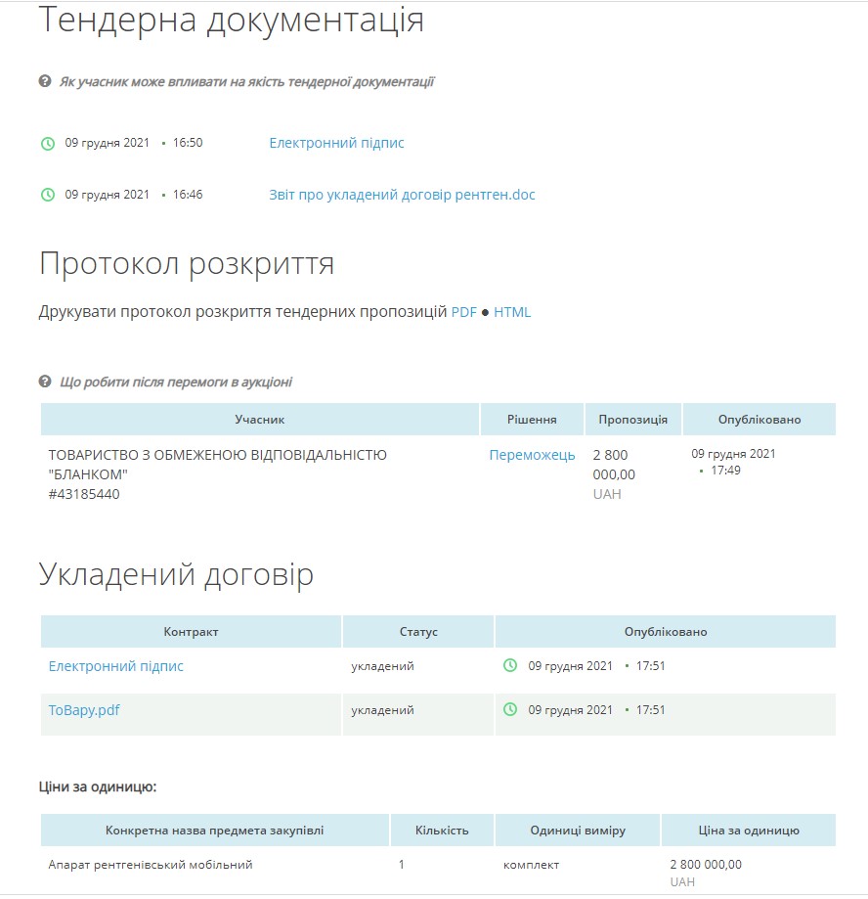The width and height of the screenshot is (868, 899).
Task: Click the 'Одиниці виміру' column header
Action: (x=578, y=830)
